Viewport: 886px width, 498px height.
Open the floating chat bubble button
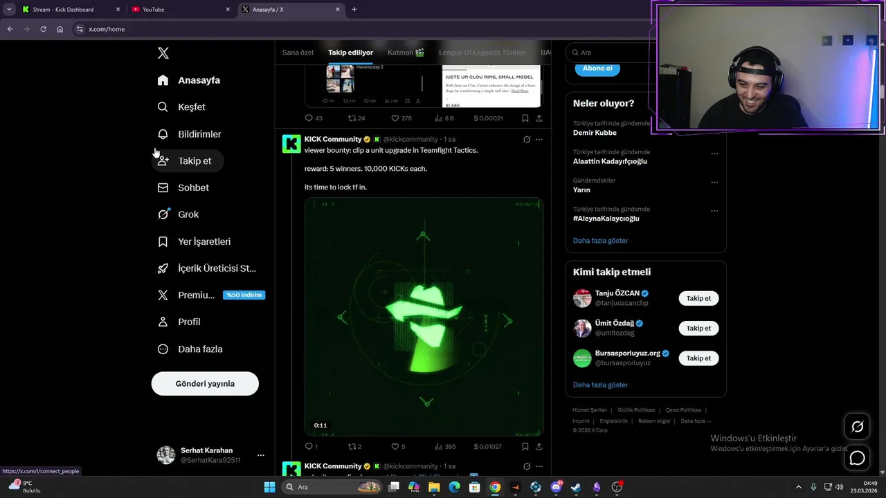coord(857,458)
